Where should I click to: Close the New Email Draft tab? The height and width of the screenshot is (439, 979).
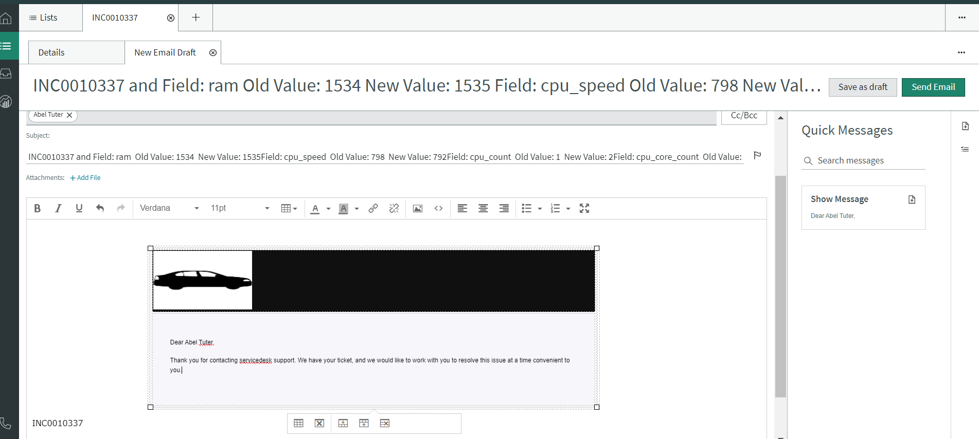tap(213, 53)
